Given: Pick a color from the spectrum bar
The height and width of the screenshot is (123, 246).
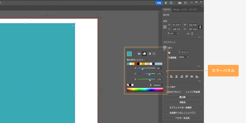Looking at the screenshot, I should pos(145,90).
